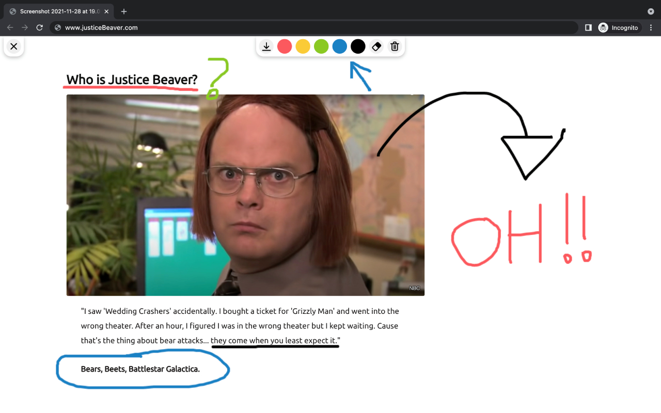
Task: Click the line starting 'wrong theater. After an hour'
Action: (240, 326)
